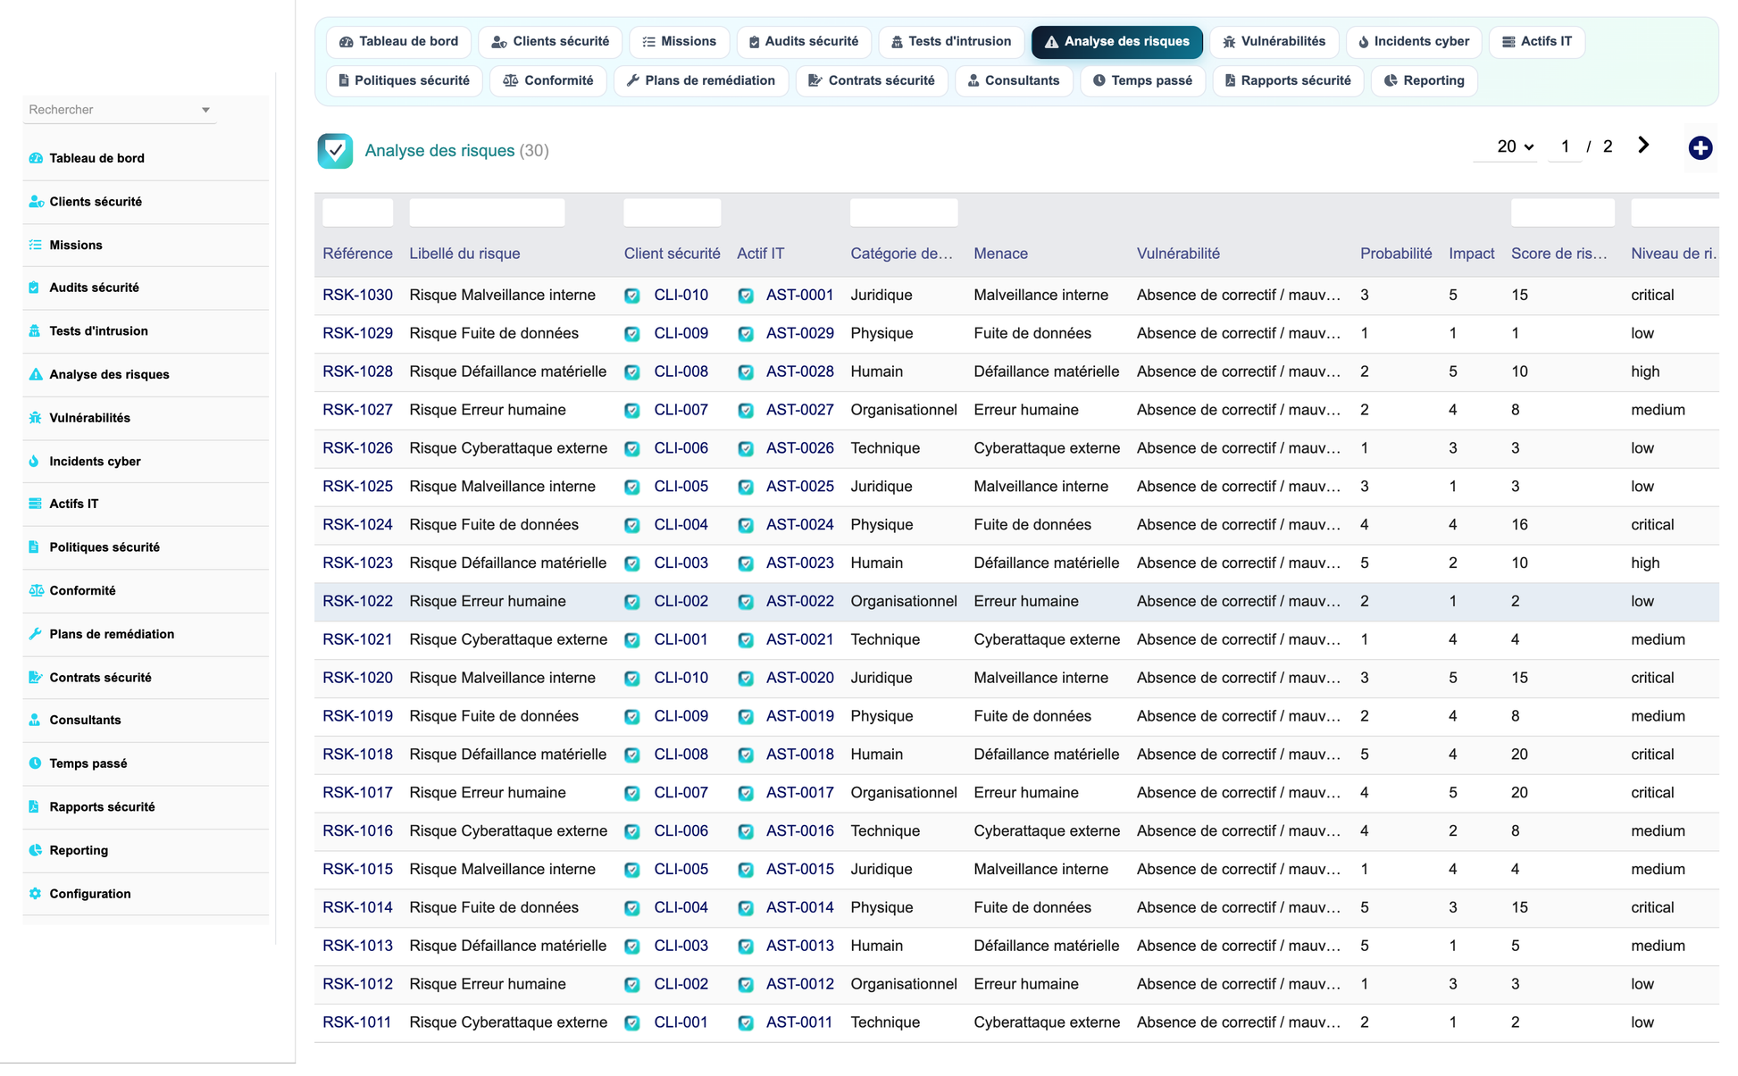Click the Libellé du risque filter field

(x=487, y=213)
